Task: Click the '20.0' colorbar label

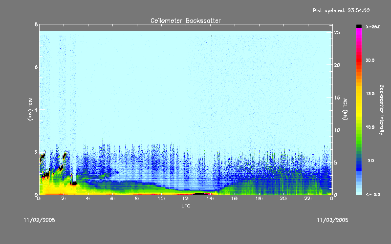Action: coord(370,61)
